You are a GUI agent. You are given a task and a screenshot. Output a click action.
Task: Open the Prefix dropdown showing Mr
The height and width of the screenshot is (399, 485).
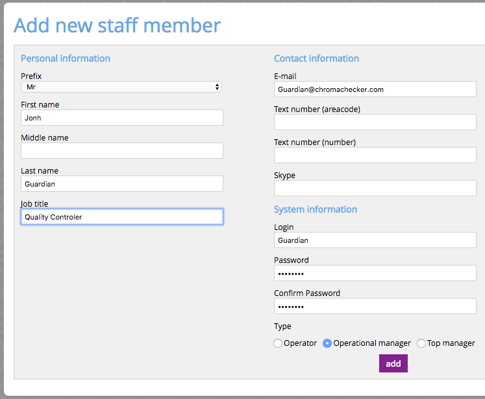tap(121, 87)
